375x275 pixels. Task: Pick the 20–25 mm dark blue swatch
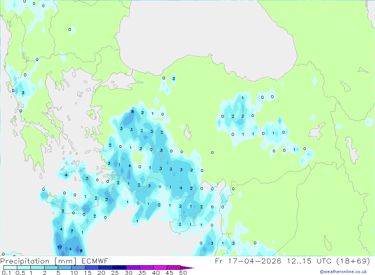tap(106, 267)
